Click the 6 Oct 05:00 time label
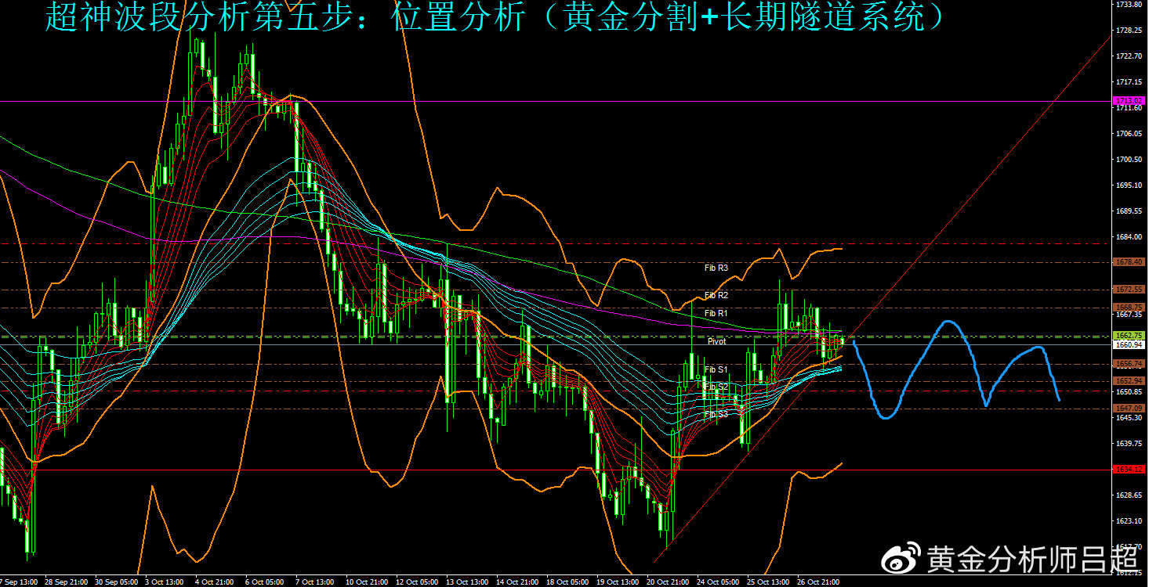The image size is (1149, 587). (263, 582)
